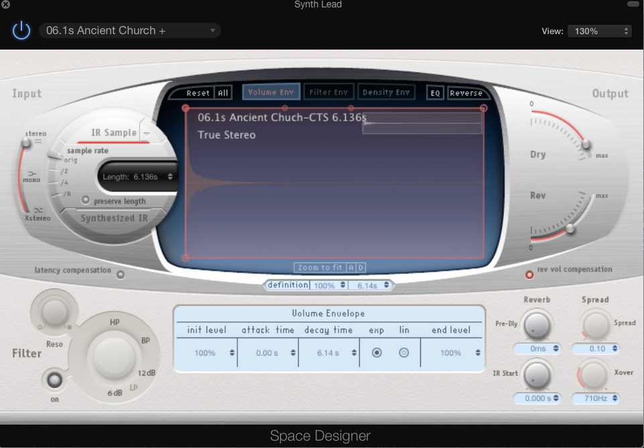Turn the Filter on button
The image size is (644, 448).
pyautogui.click(x=54, y=380)
